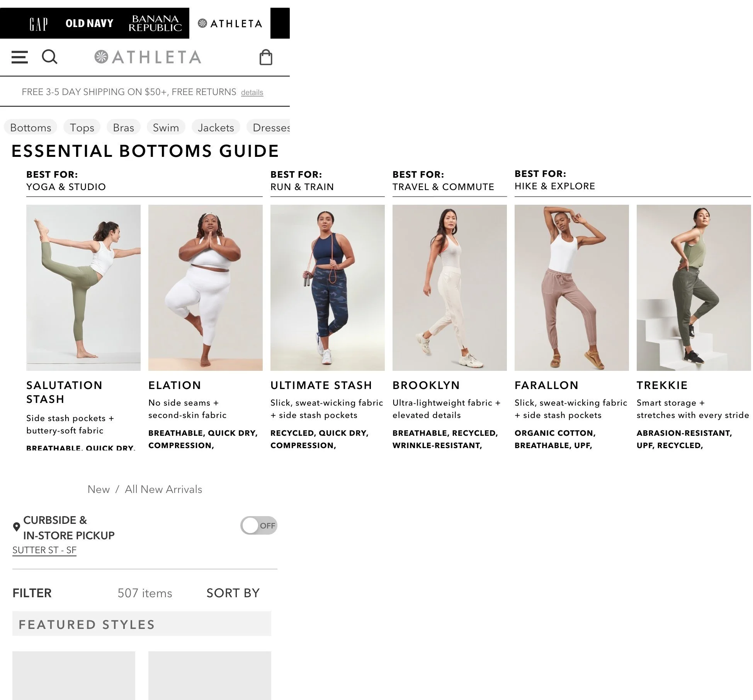The width and height of the screenshot is (753, 700).
Task: Click the store location pin icon
Action: (x=16, y=527)
